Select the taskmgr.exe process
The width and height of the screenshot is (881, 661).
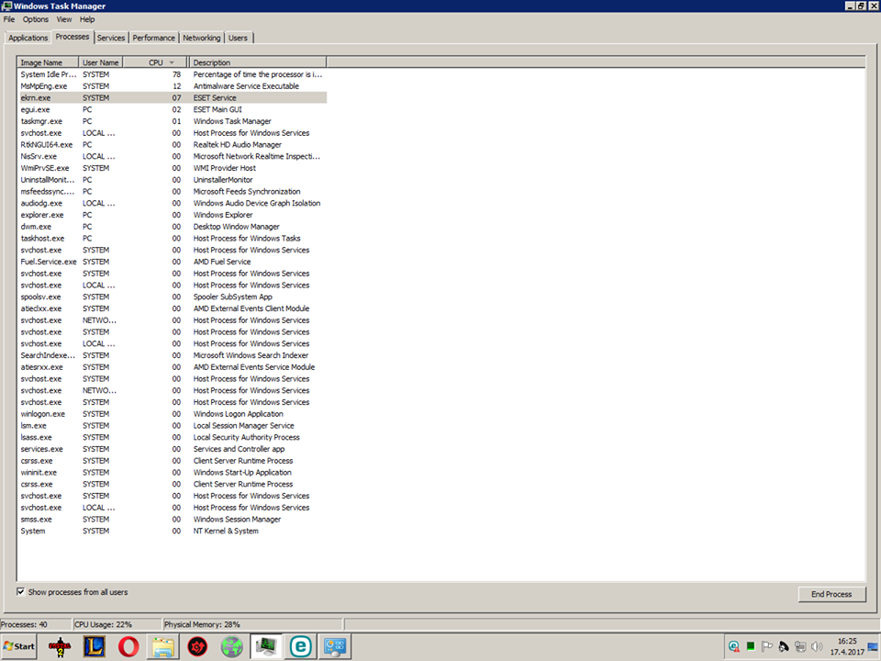tap(172, 121)
